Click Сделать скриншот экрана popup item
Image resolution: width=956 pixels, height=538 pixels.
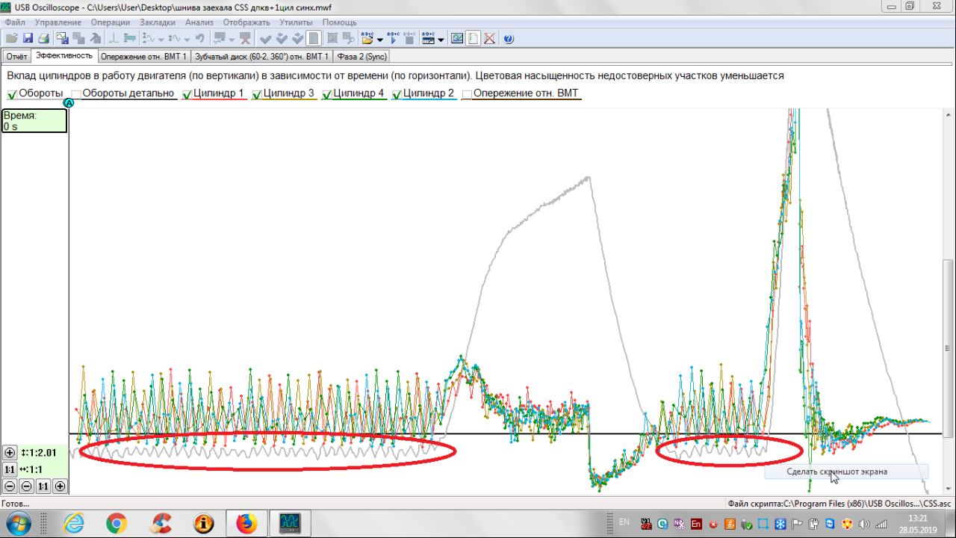[836, 471]
